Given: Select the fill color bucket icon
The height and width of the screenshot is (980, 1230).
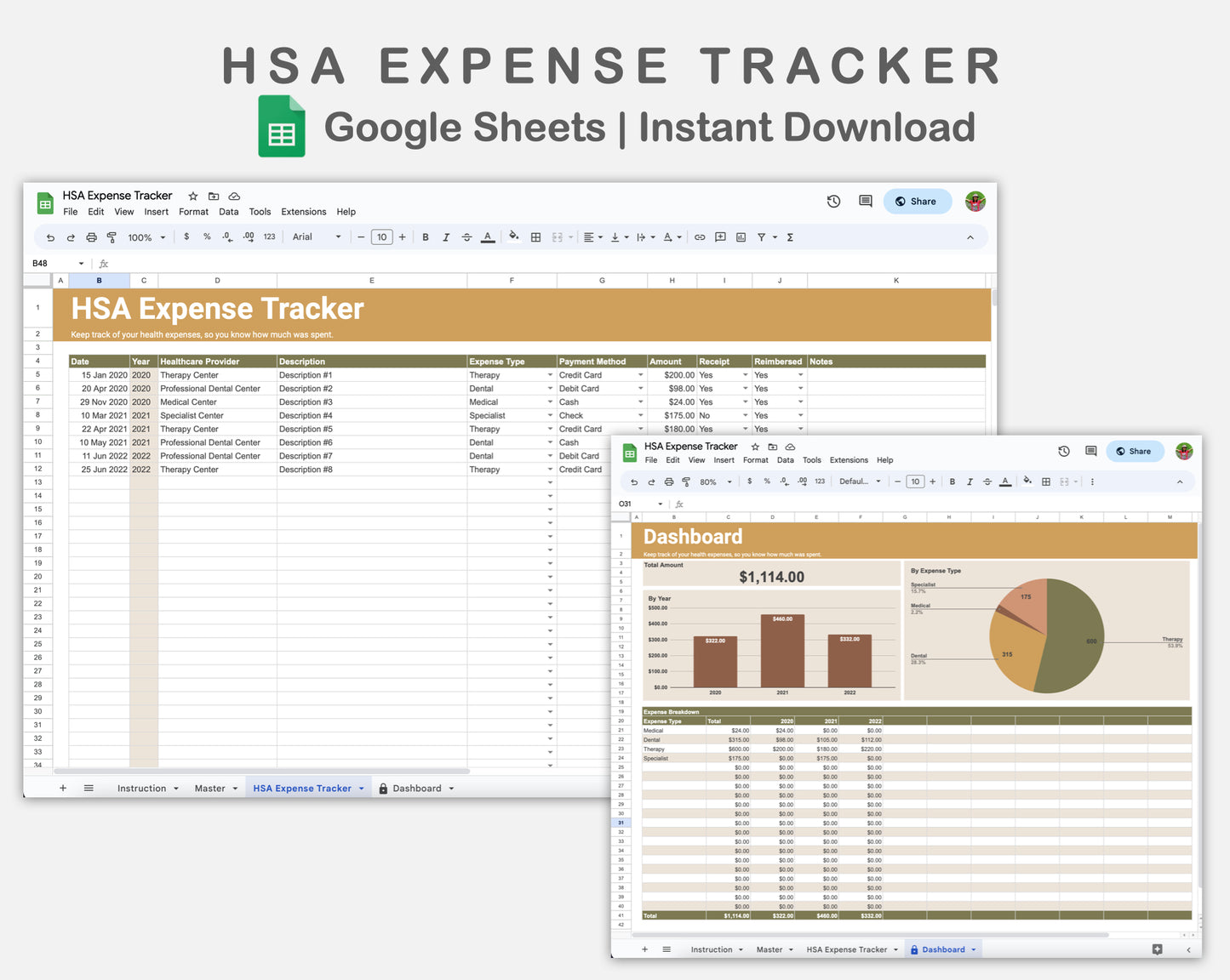Looking at the screenshot, I should pyautogui.click(x=513, y=237).
